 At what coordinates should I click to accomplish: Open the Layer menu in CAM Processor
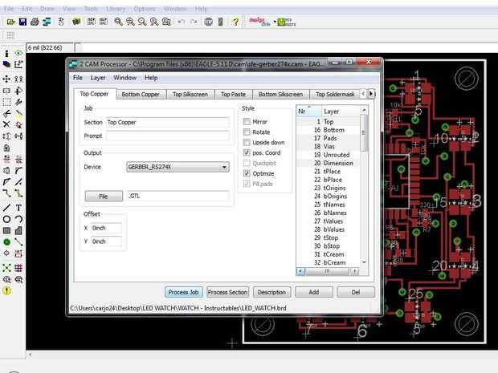click(x=98, y=78)
